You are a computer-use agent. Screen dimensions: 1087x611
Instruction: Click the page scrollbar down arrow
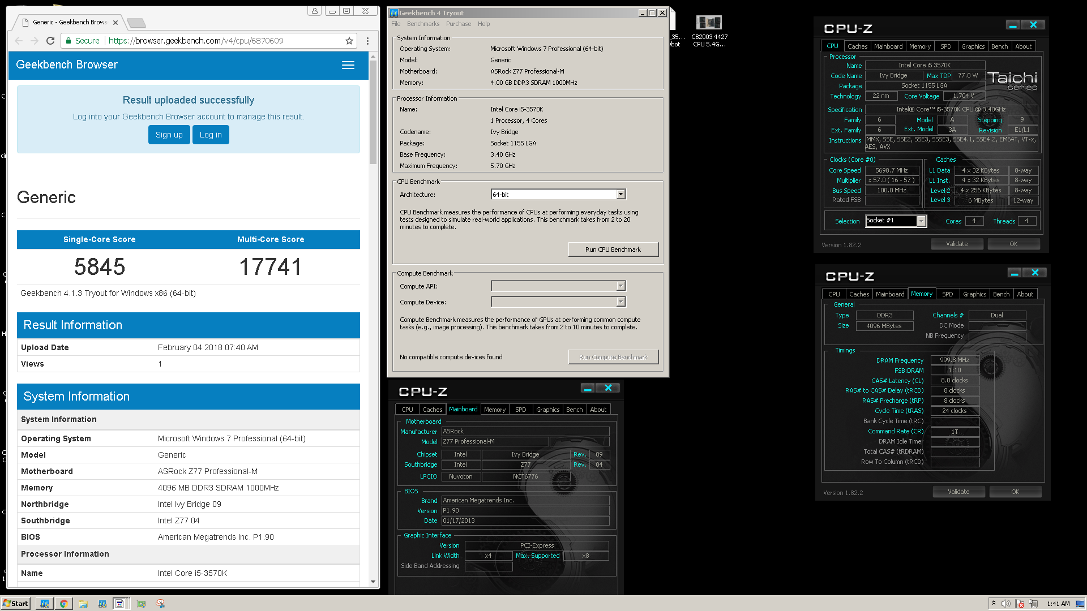(373, 581)
